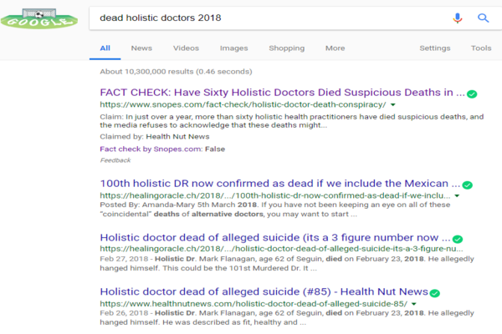Click 'About 10,300,000 results' text
This screenshot has height=334, width=502.
tap(176, 72)
